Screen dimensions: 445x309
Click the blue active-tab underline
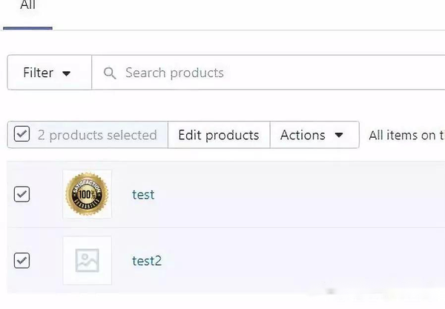click(x=28, y=28)
